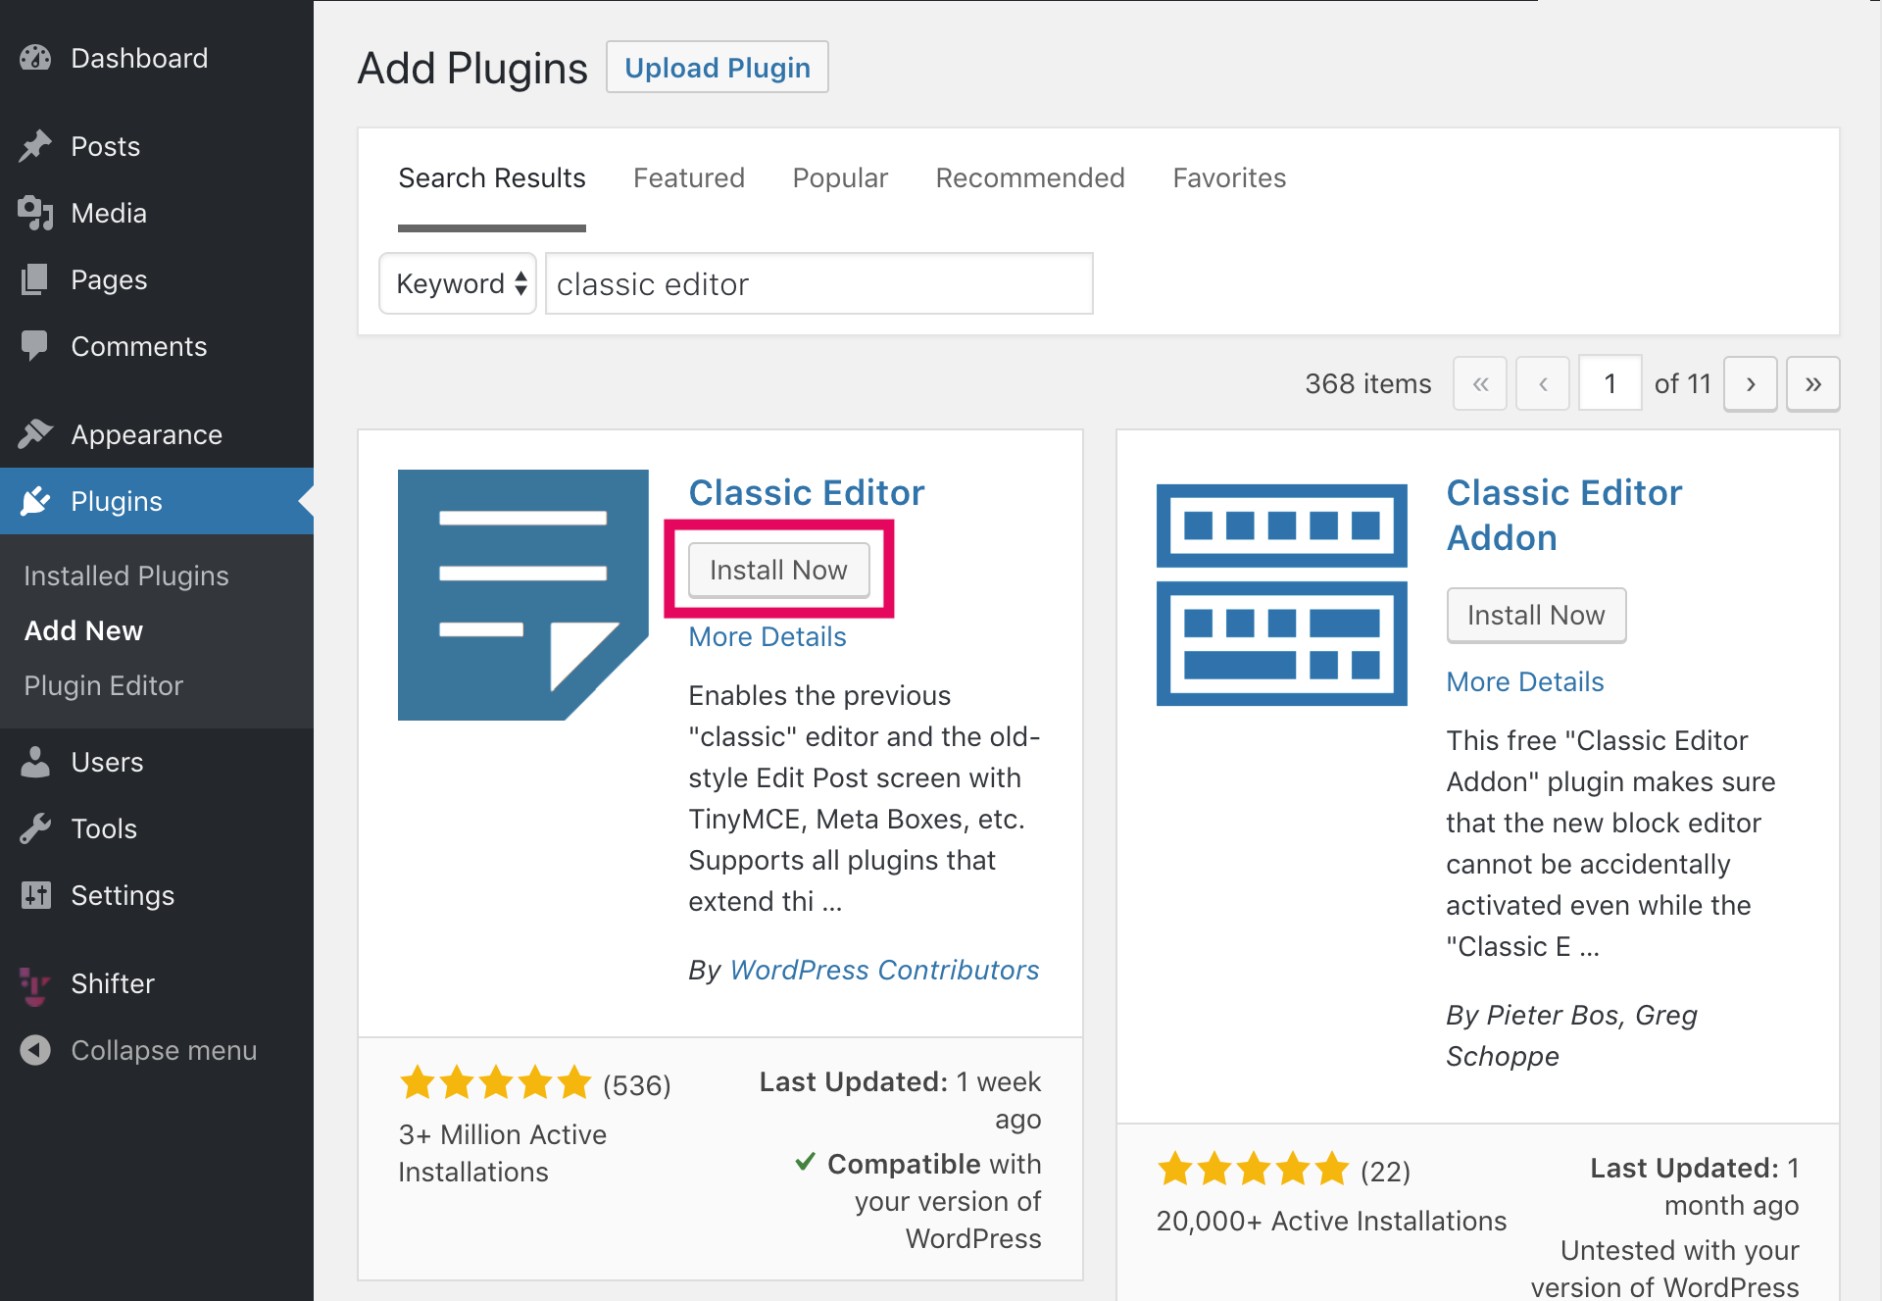Viewport: 1882px width, 1301px height.
Task: Switch to the Popular tab
Action: pos(840,177)
